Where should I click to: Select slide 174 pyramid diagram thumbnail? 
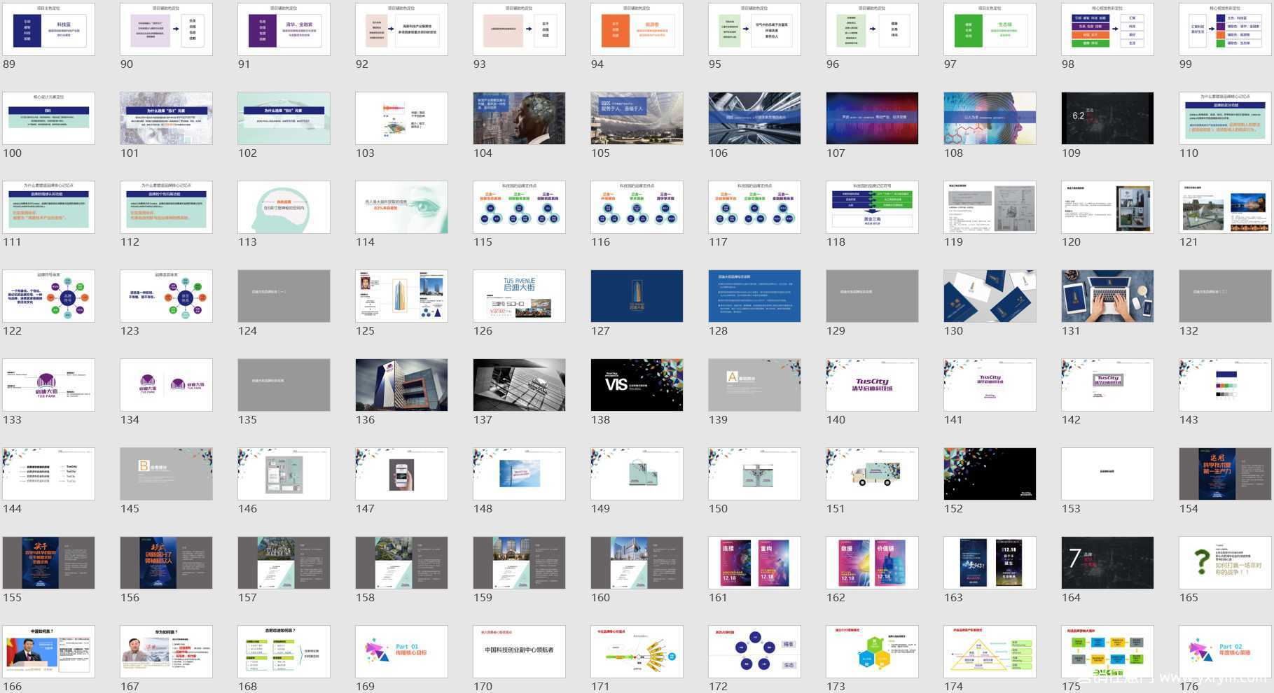point(990,652)
